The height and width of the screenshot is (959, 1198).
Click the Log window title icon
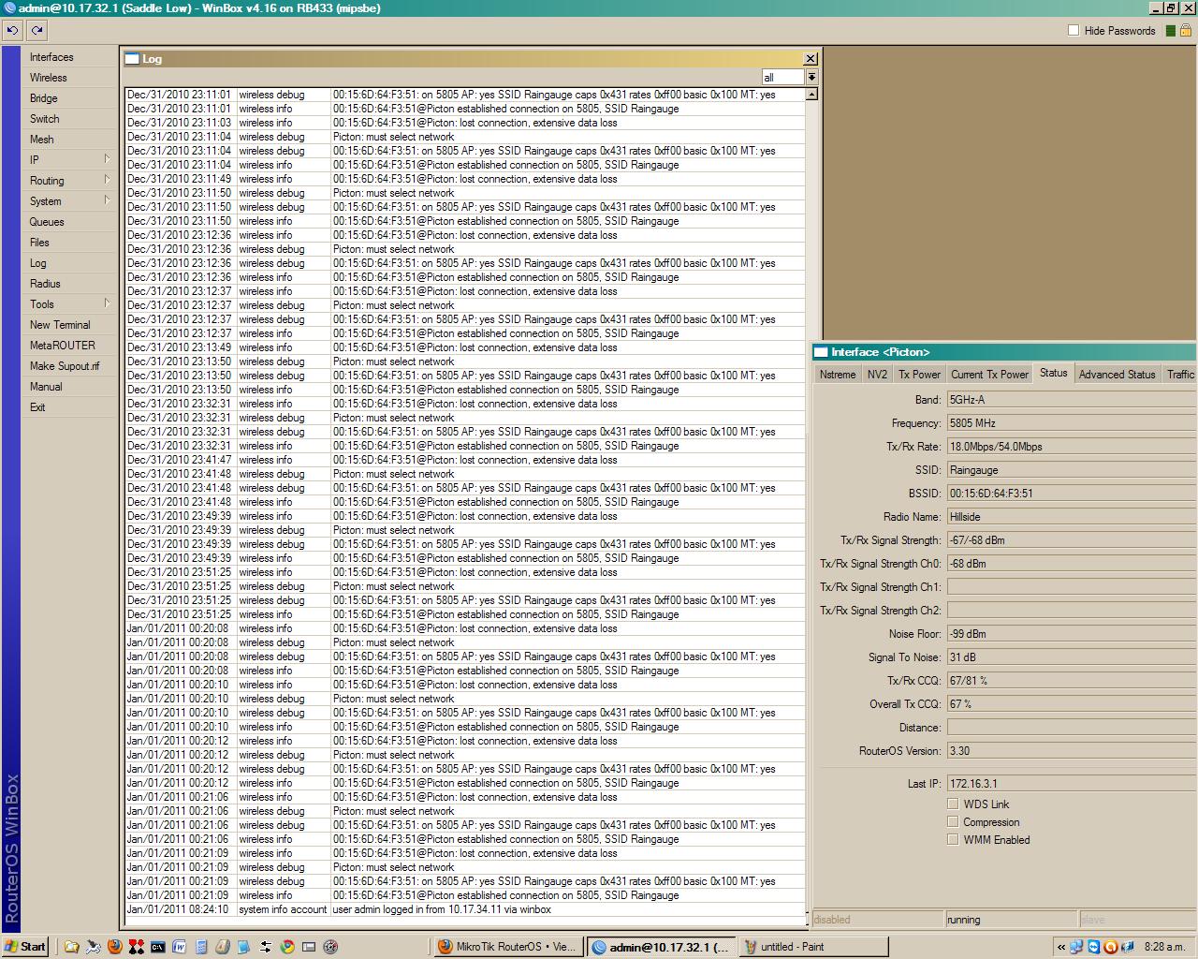coord(132,58)
